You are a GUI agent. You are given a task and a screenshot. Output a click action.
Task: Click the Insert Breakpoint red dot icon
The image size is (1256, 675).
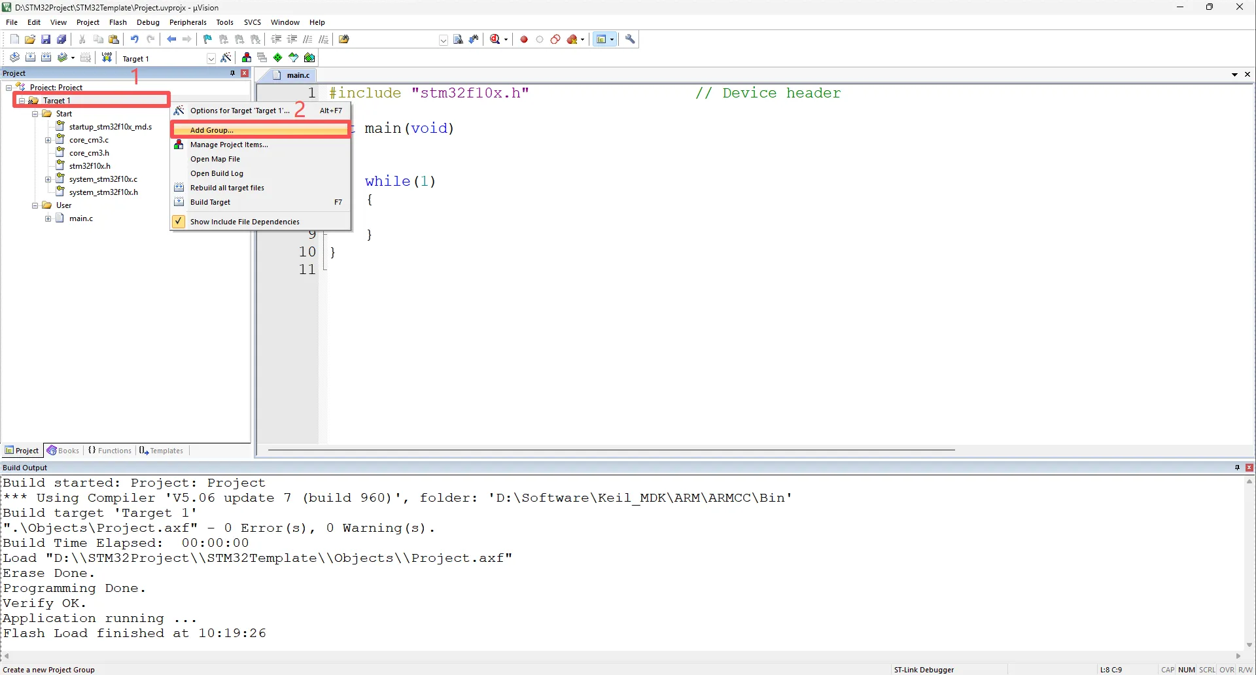pyautogui.click(x=524, y=39)
